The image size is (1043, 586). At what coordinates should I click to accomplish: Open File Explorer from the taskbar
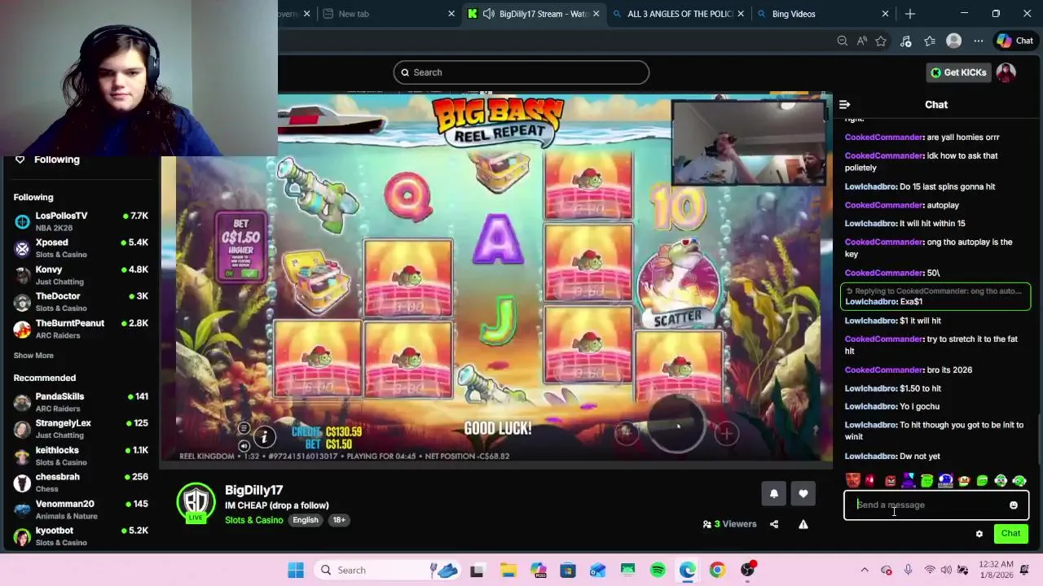pos(508,571)
